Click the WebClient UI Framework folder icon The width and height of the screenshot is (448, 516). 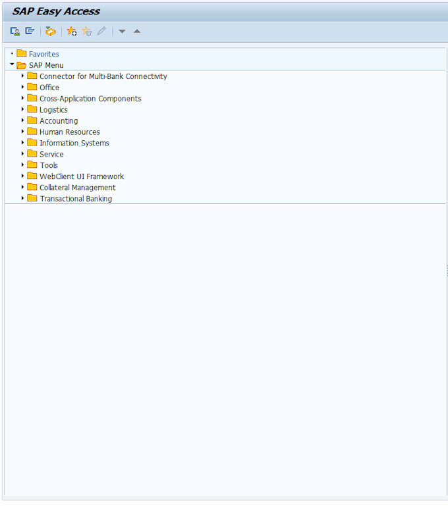pos(32,176)
